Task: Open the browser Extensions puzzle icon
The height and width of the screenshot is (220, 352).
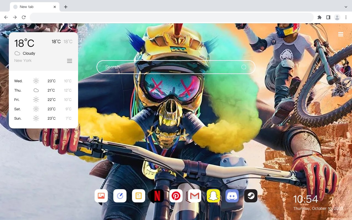Action: click(x=319, y=17)
